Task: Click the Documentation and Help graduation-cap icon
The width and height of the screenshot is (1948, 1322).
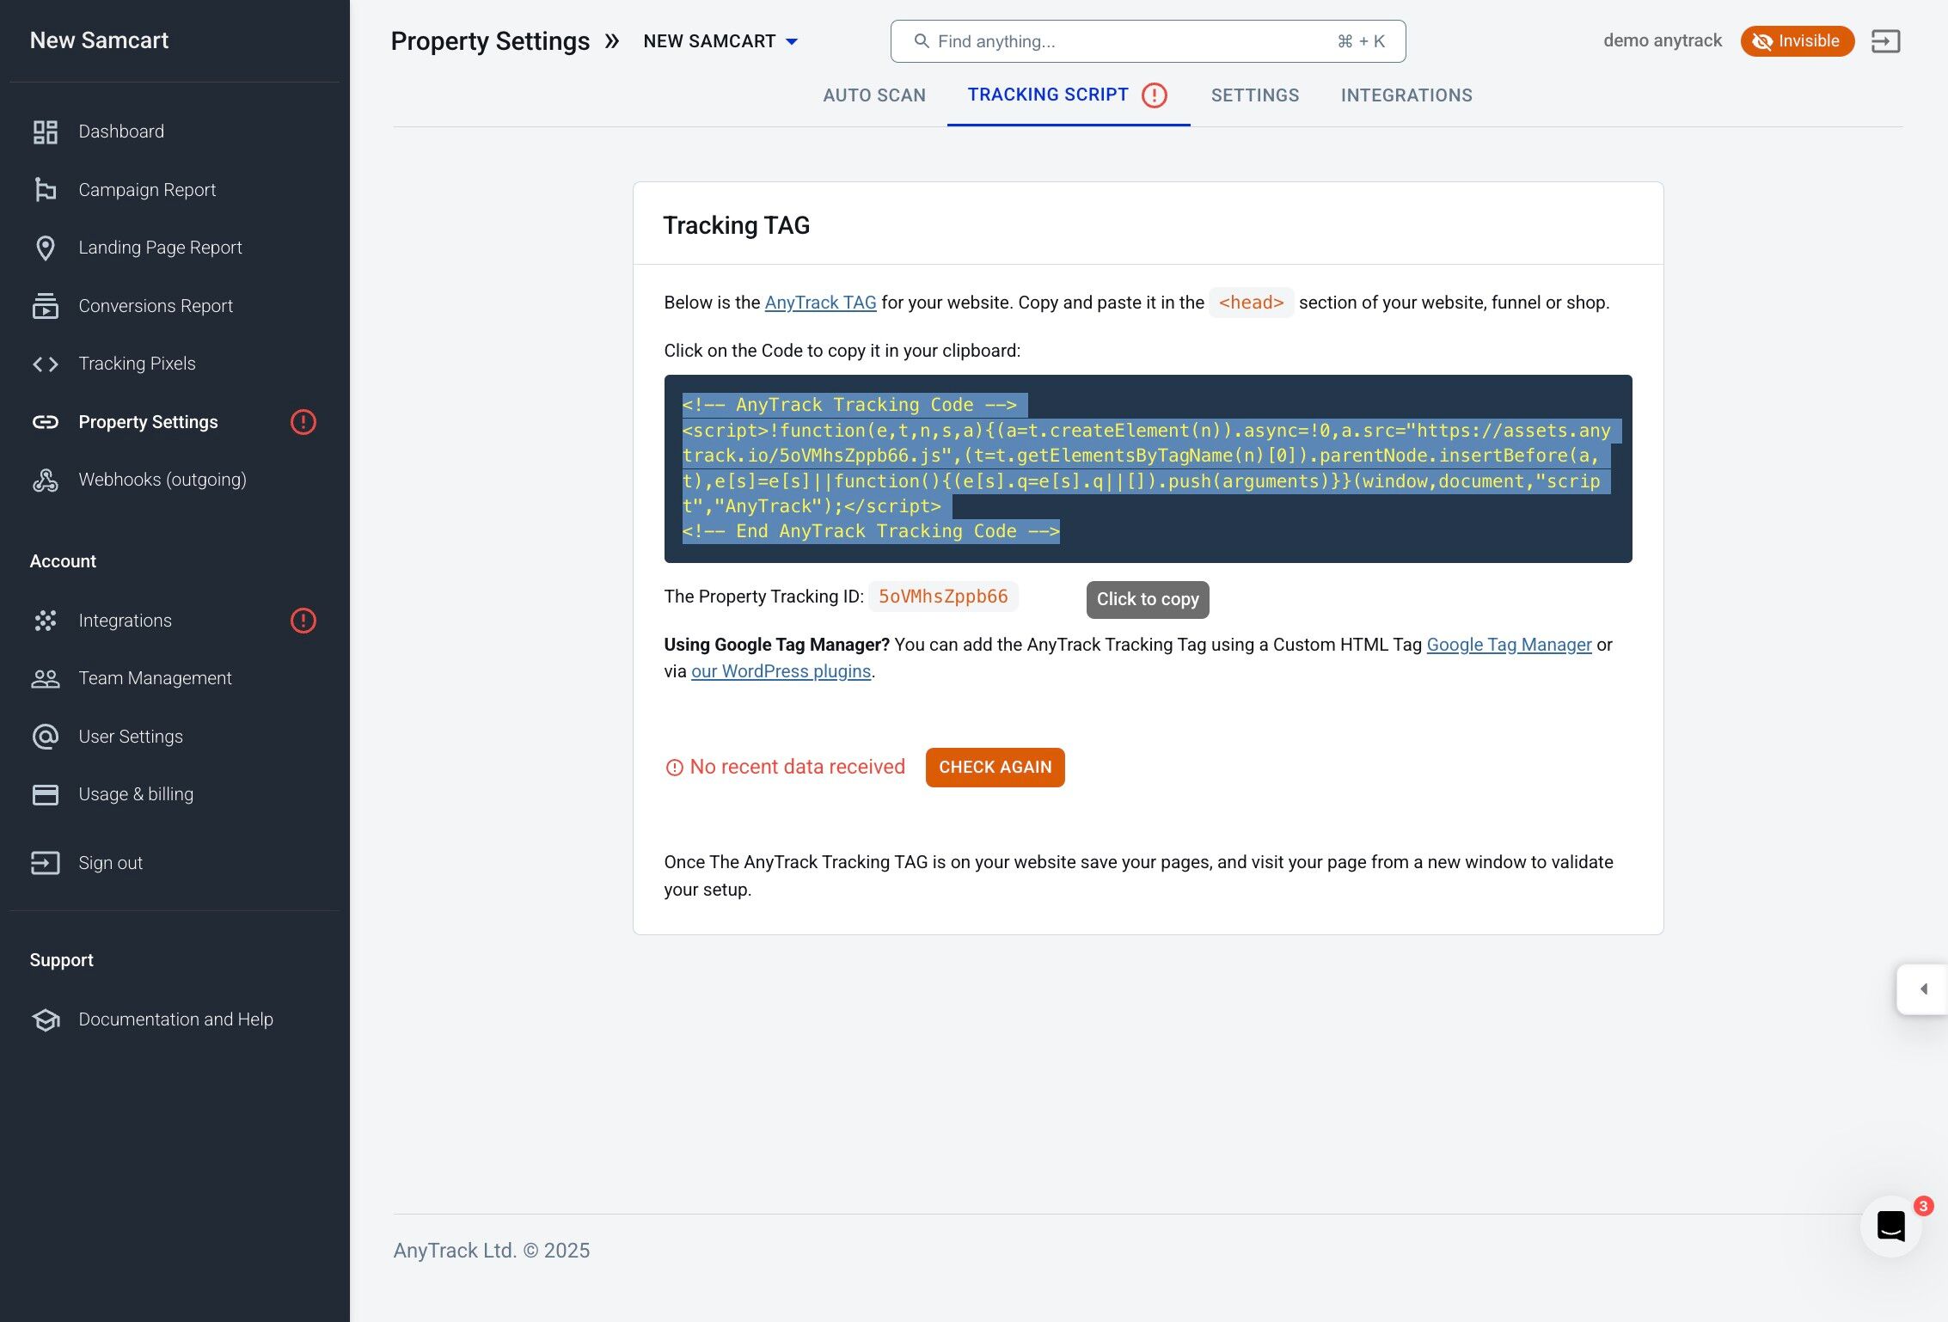Action: (x=45, y=1019)
